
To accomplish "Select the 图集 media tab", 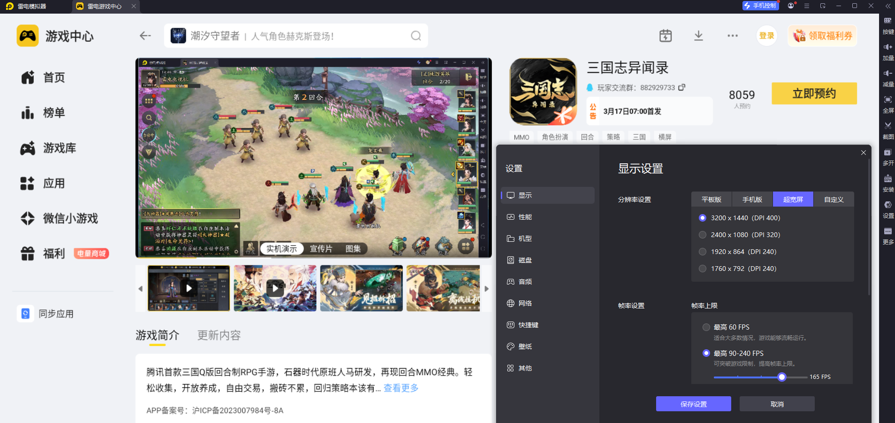I will tap(353, 249).
